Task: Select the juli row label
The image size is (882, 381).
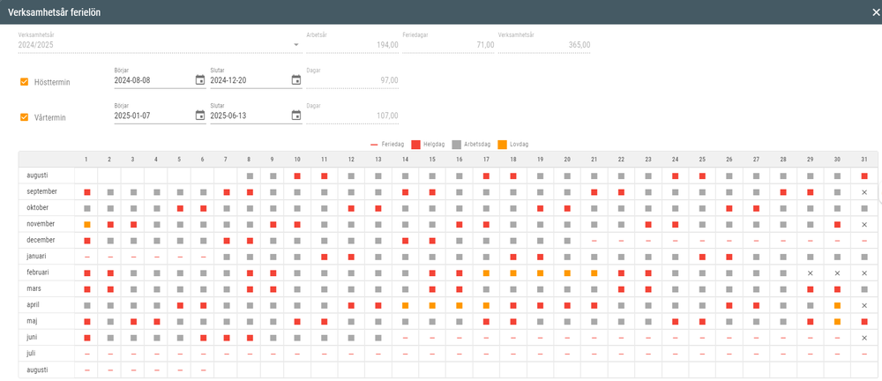Action: pos(31,353)
